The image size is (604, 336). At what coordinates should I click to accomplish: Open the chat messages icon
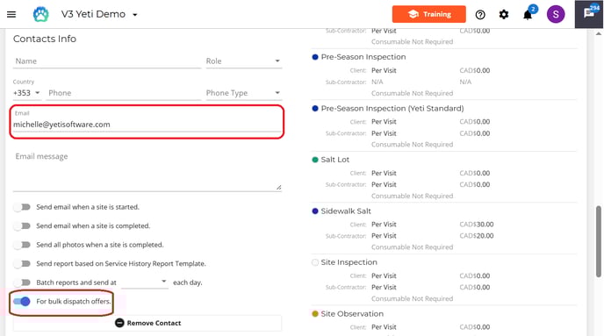pos(588,14)
